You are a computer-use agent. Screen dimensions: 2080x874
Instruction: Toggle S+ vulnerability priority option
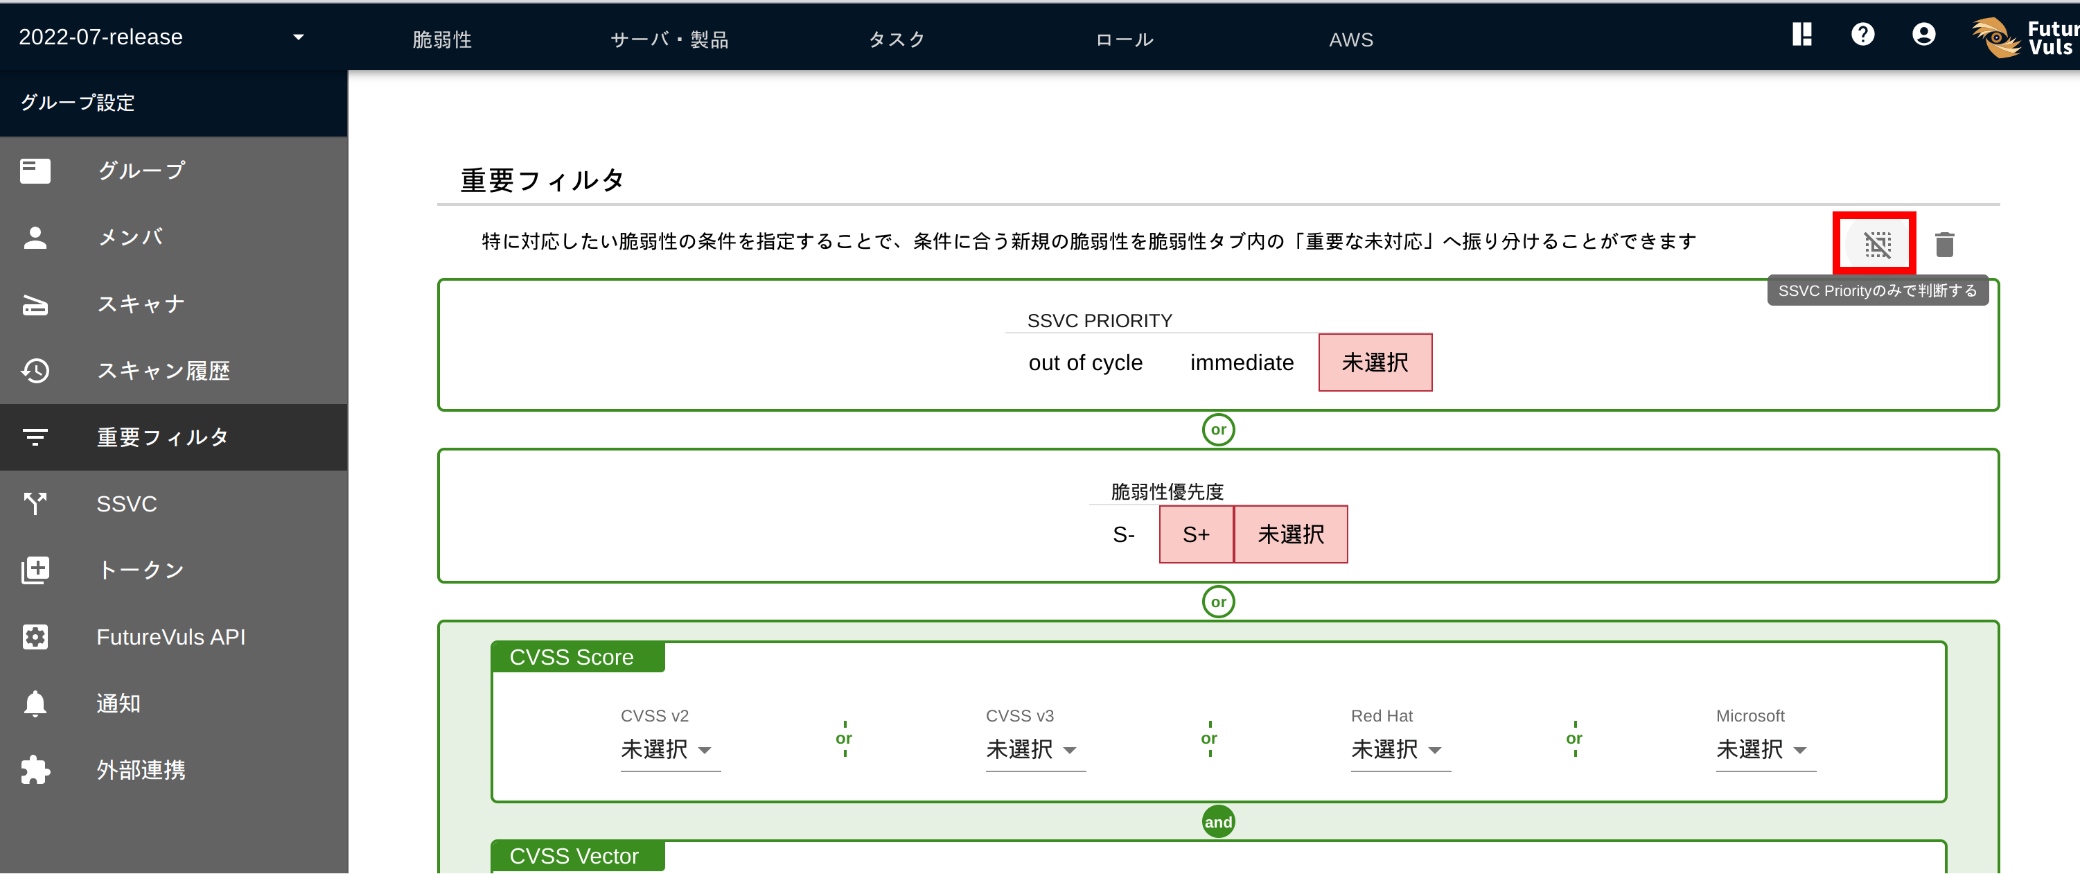coord(1195,535)
